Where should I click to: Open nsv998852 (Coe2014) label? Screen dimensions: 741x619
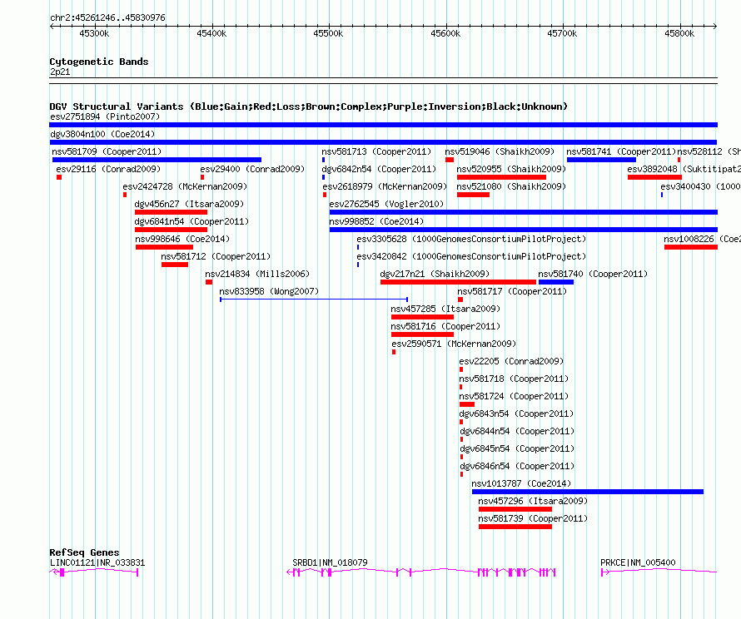(x=376, y=221)
